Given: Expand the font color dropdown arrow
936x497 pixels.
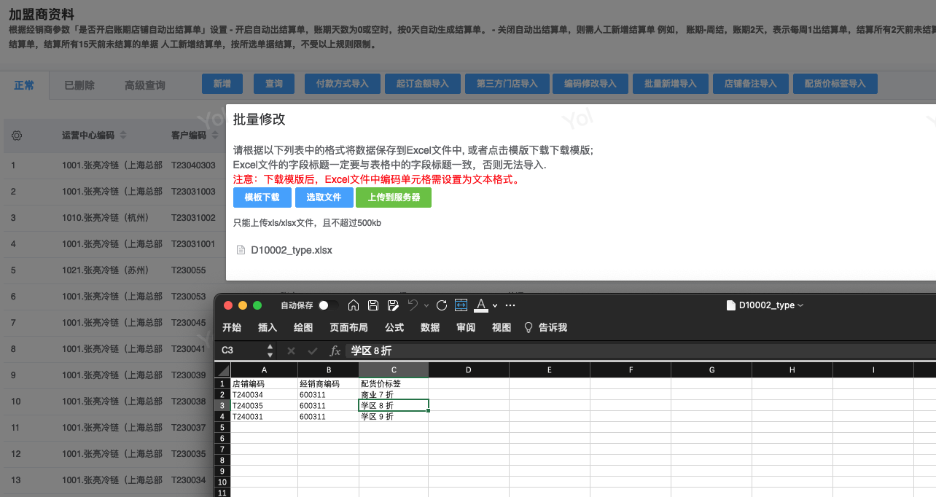Looking at the screenshot, I should tap(495, 306).
